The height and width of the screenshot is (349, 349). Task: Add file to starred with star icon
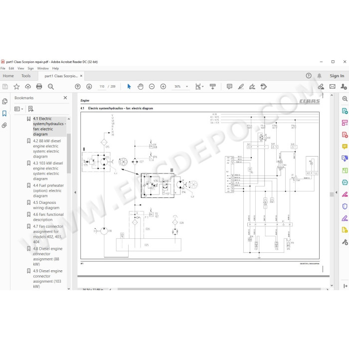(16, 87)
